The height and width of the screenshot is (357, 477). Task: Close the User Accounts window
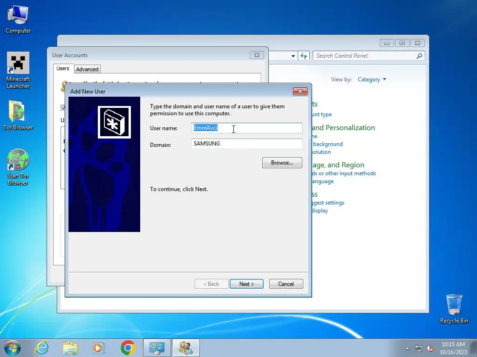pyautogui.click(x=257, y=55)
